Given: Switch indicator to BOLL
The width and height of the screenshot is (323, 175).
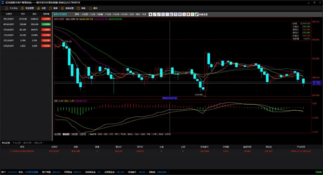Looking at the screenshot, I should coord(130,134).
